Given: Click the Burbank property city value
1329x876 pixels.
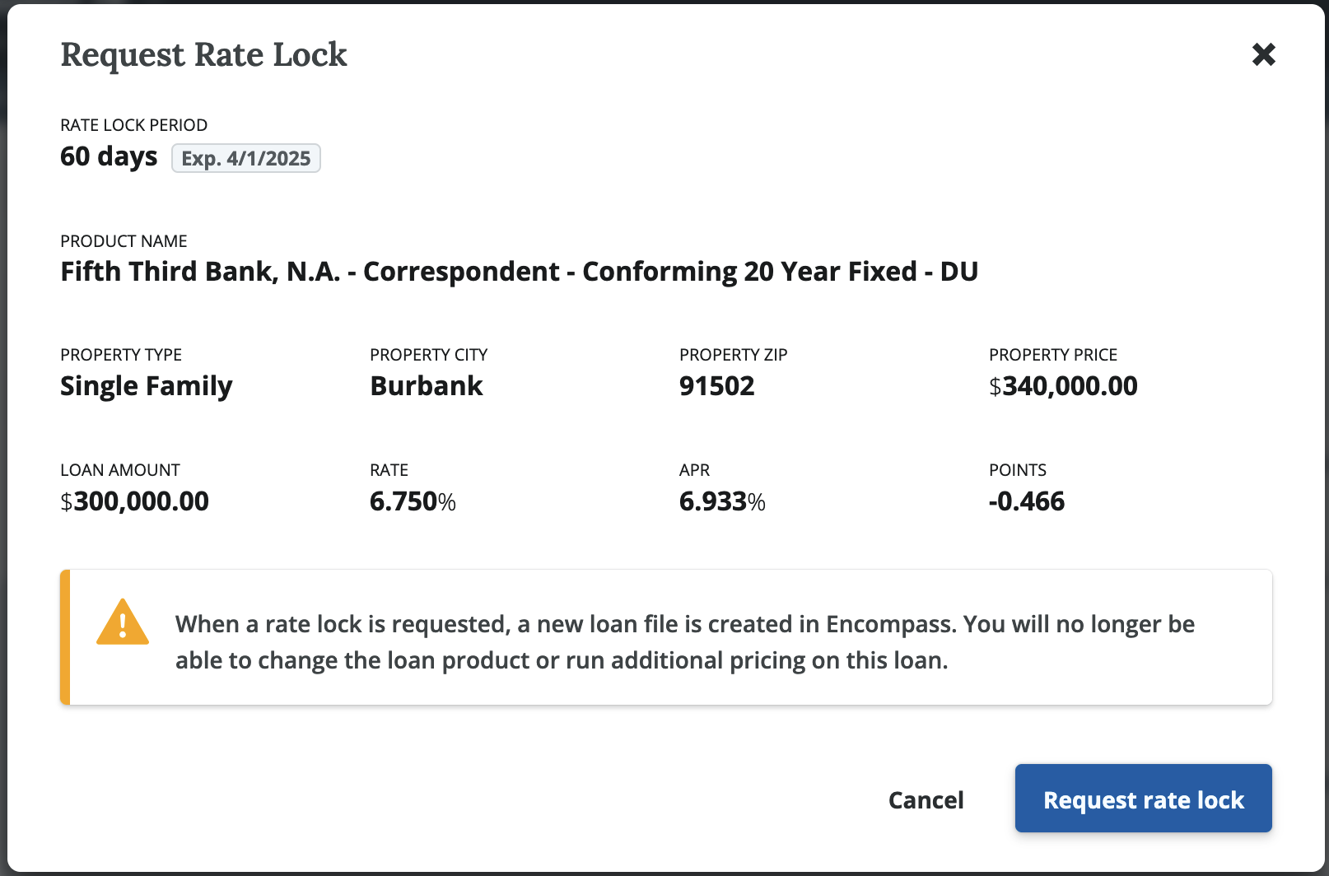Looking at the screenshot, I should pyautogui.click(x=427, y=386).
